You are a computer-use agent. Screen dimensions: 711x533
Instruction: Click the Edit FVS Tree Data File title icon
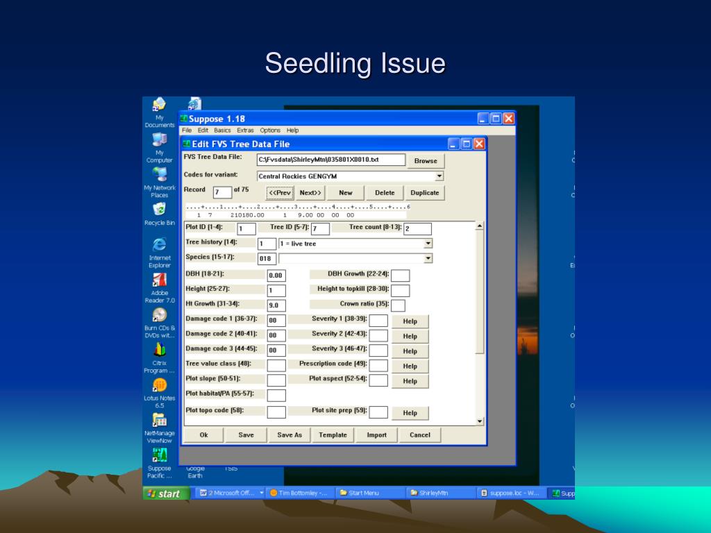[186, 144]
